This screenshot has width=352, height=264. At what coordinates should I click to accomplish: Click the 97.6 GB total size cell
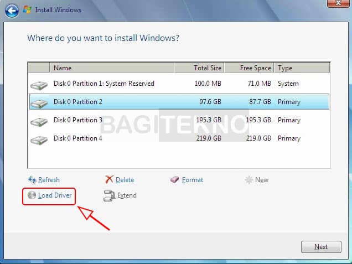[210, 102]
